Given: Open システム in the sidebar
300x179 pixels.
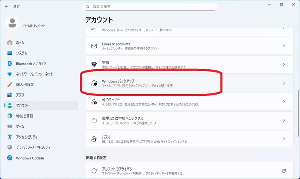Looking at the screenshot, I should tap(41, 53).
